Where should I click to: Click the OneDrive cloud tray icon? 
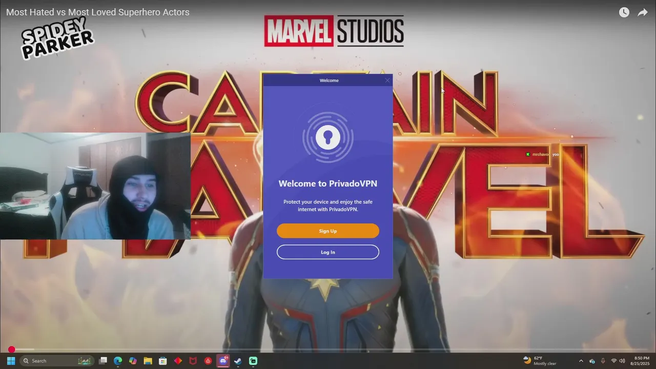click(x=592, y=361)
